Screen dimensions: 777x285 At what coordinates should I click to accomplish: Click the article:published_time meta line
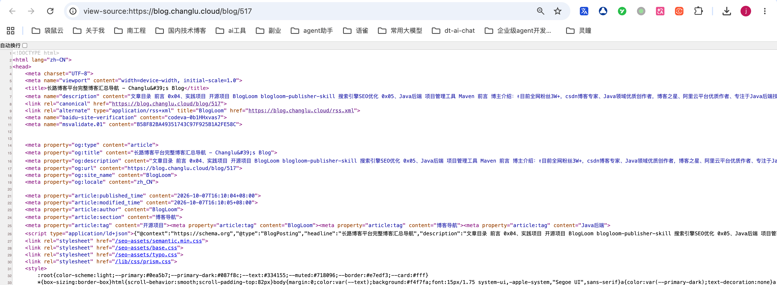point(143,196)
